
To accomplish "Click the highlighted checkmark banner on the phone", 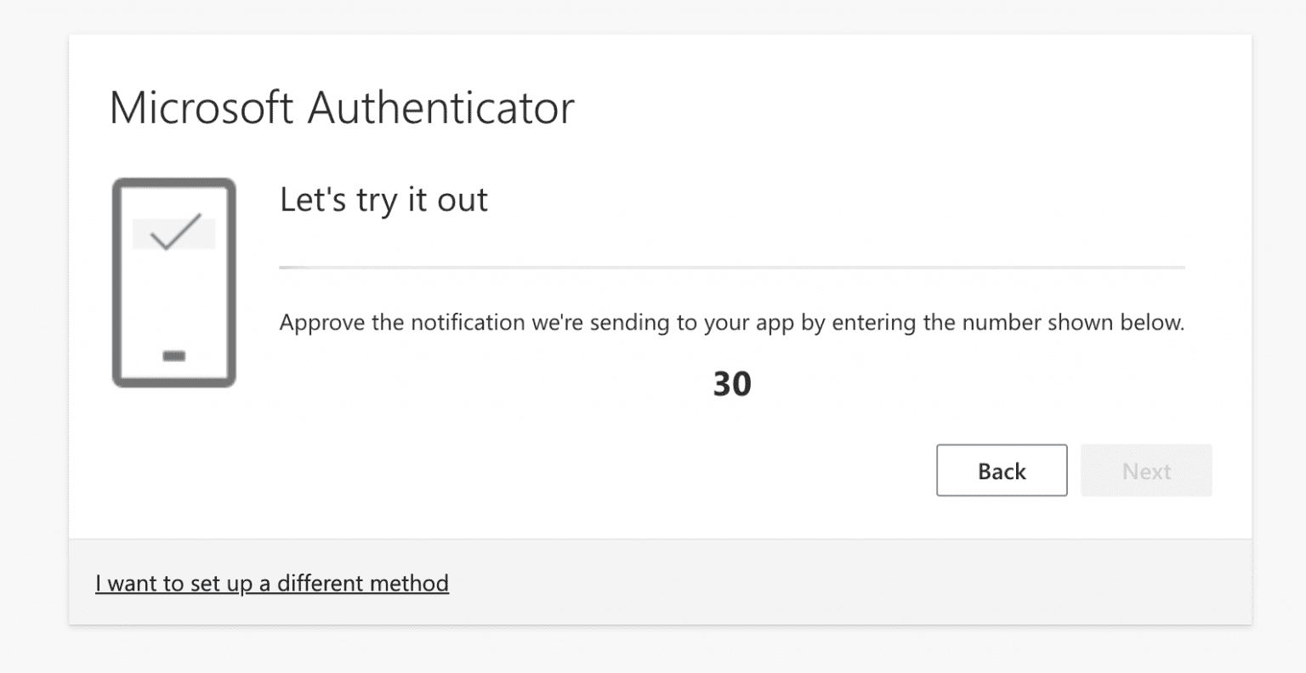I will (173, 232).
